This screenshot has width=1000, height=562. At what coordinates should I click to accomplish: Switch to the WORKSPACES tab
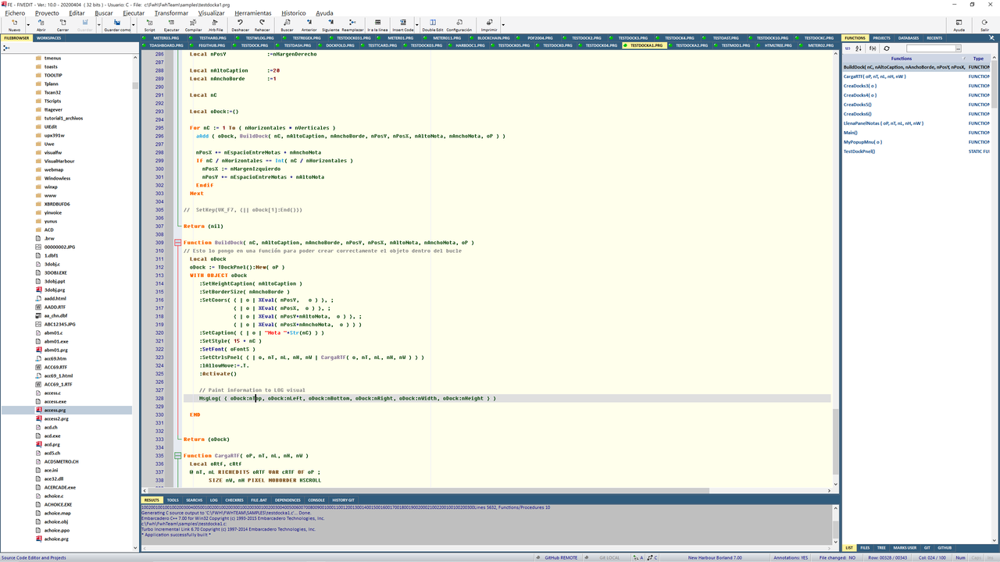click(48, 37)
